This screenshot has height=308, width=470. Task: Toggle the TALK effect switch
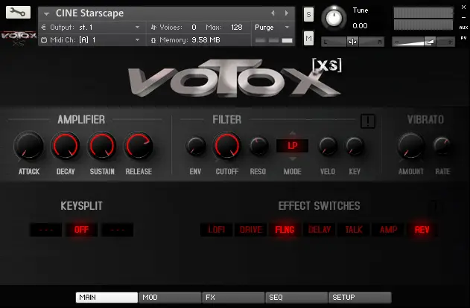coord(354,230)
